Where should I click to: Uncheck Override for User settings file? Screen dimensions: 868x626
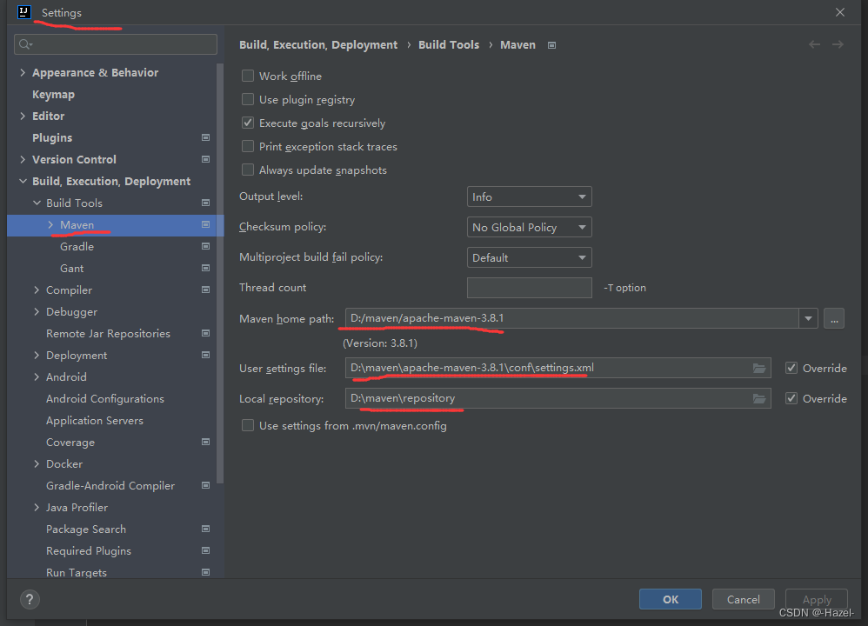[x=791, y=368]
